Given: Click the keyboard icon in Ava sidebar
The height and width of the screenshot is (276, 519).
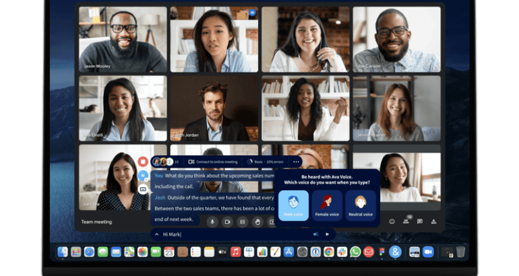Looking at the screenshot, I should (x=143, y=189).
